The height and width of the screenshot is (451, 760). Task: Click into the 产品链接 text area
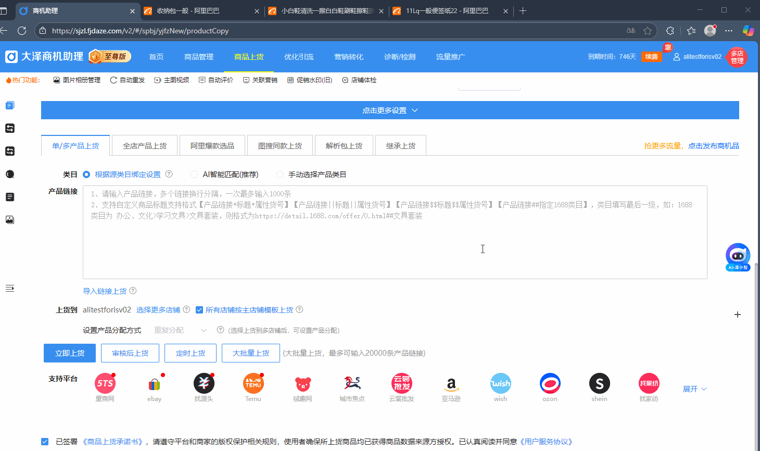click(395, 232)
